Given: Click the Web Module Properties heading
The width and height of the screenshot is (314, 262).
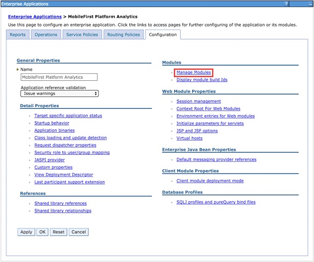Looking at the screenshot, I should coord(189,92).
